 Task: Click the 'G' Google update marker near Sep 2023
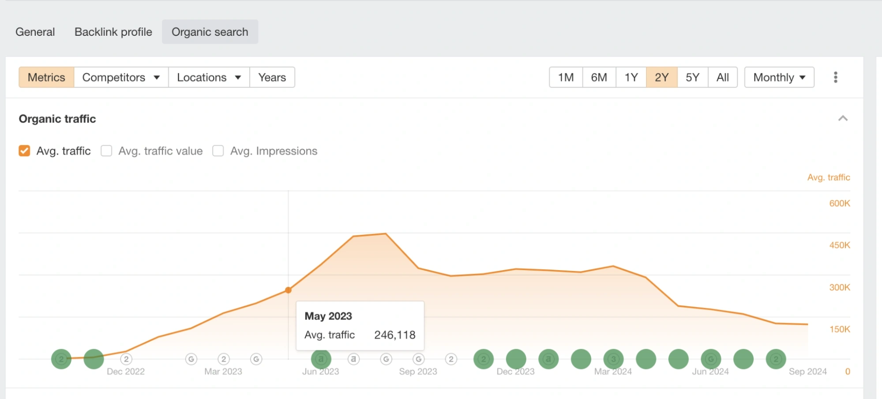tap(419, 359)
